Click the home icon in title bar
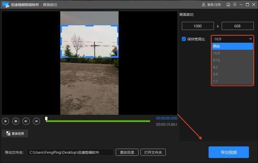The image size is (258, 163). (x=228, y=4)
